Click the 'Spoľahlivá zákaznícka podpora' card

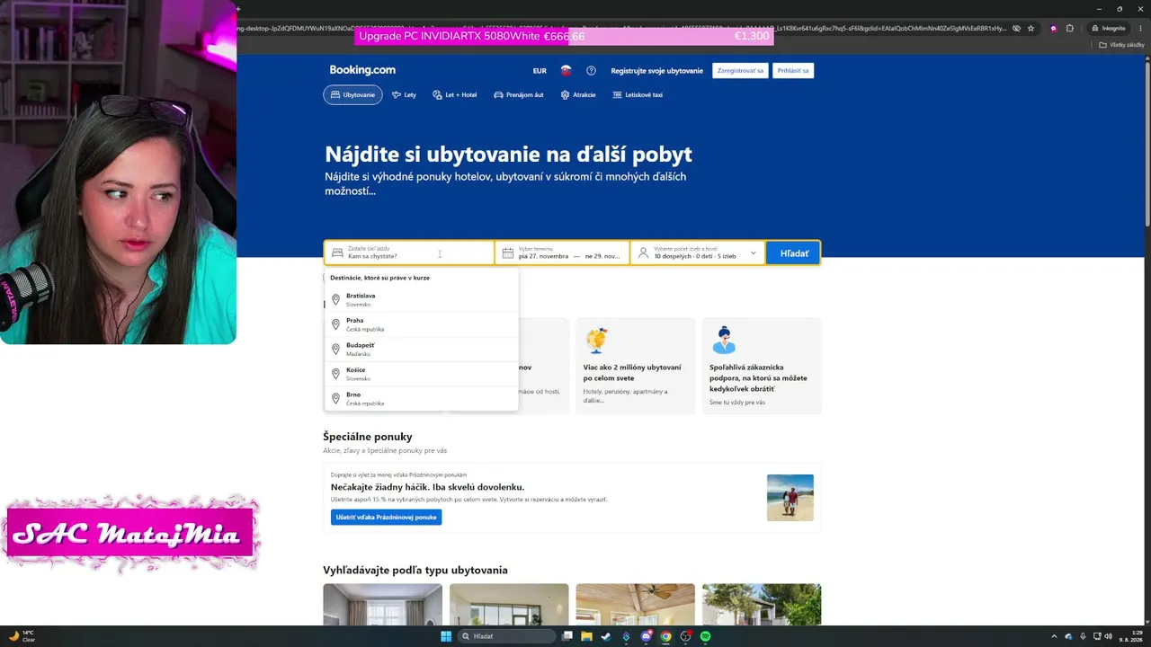click(762, 366)
